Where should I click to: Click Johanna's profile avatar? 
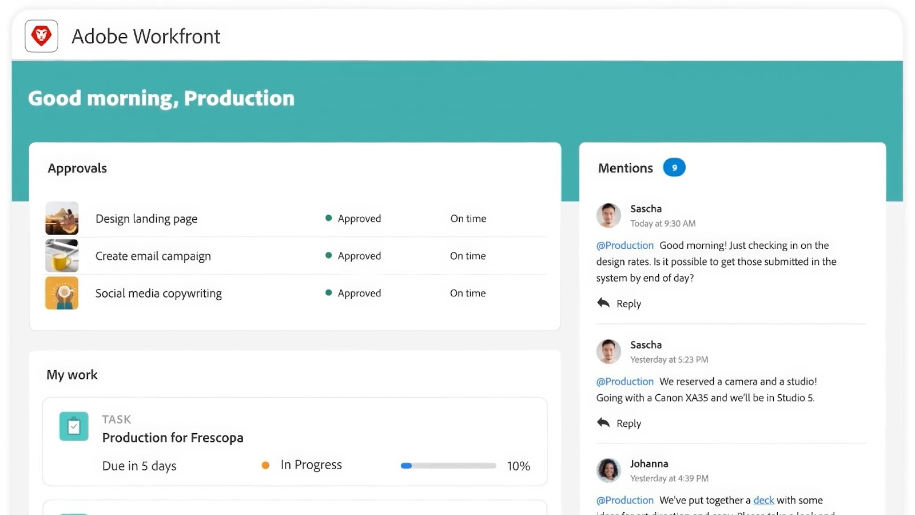[608, 470]
